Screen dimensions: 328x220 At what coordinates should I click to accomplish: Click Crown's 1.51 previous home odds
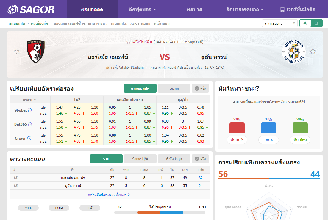pyautogui.click(x=60, y=141)
